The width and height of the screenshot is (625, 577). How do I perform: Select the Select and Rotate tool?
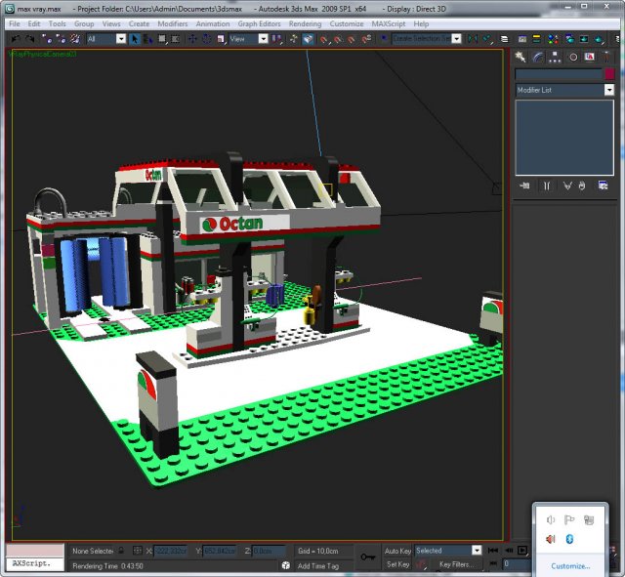click(206, 39)
